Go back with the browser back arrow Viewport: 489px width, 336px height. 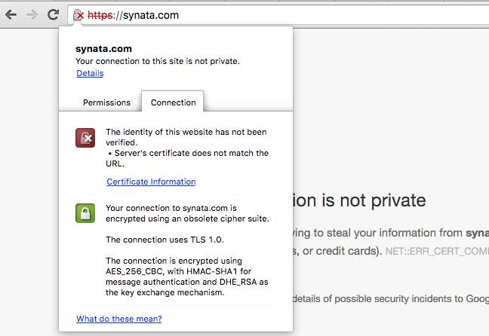pos(11,14)
